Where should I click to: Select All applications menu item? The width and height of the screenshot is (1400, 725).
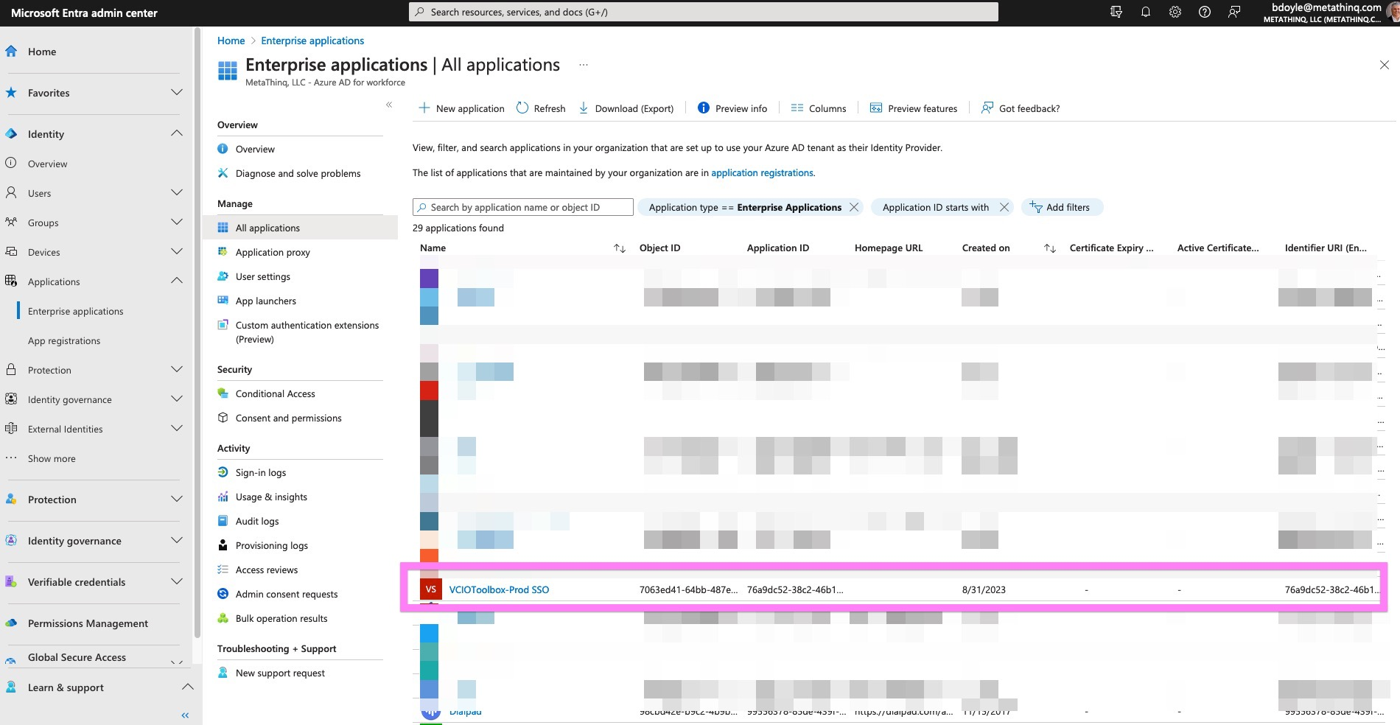[300, 228]
